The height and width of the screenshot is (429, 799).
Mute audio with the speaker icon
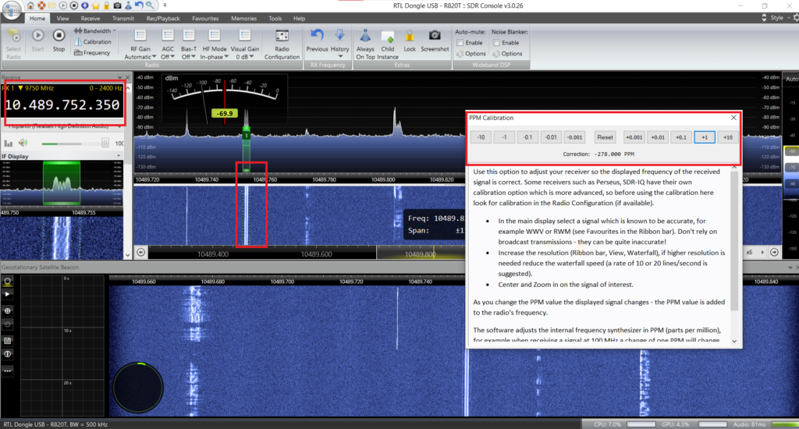point(23,143)
